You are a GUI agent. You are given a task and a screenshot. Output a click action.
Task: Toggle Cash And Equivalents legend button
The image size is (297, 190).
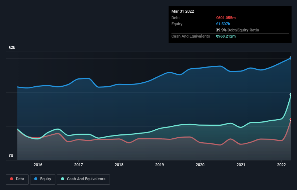point(83,179)
